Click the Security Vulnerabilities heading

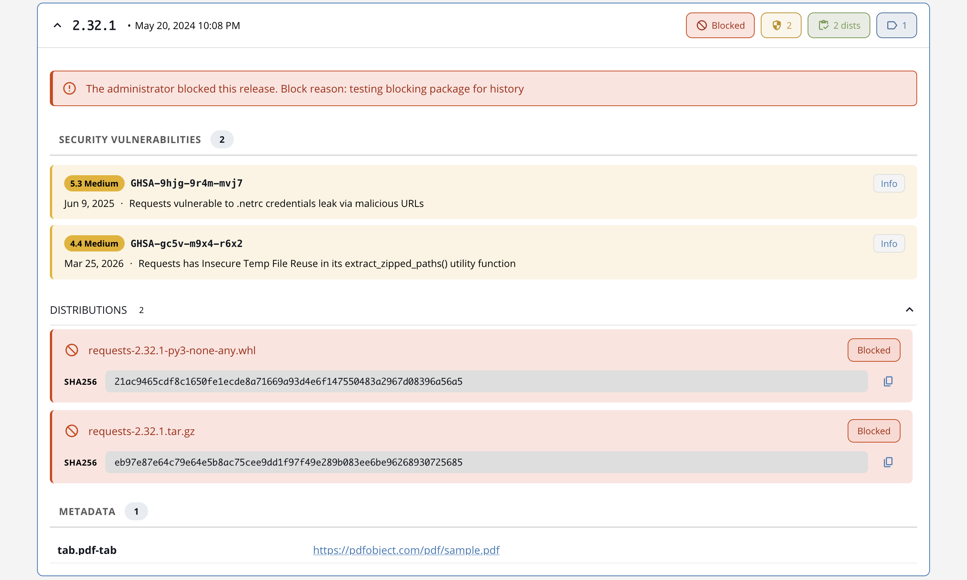(130, 140)
